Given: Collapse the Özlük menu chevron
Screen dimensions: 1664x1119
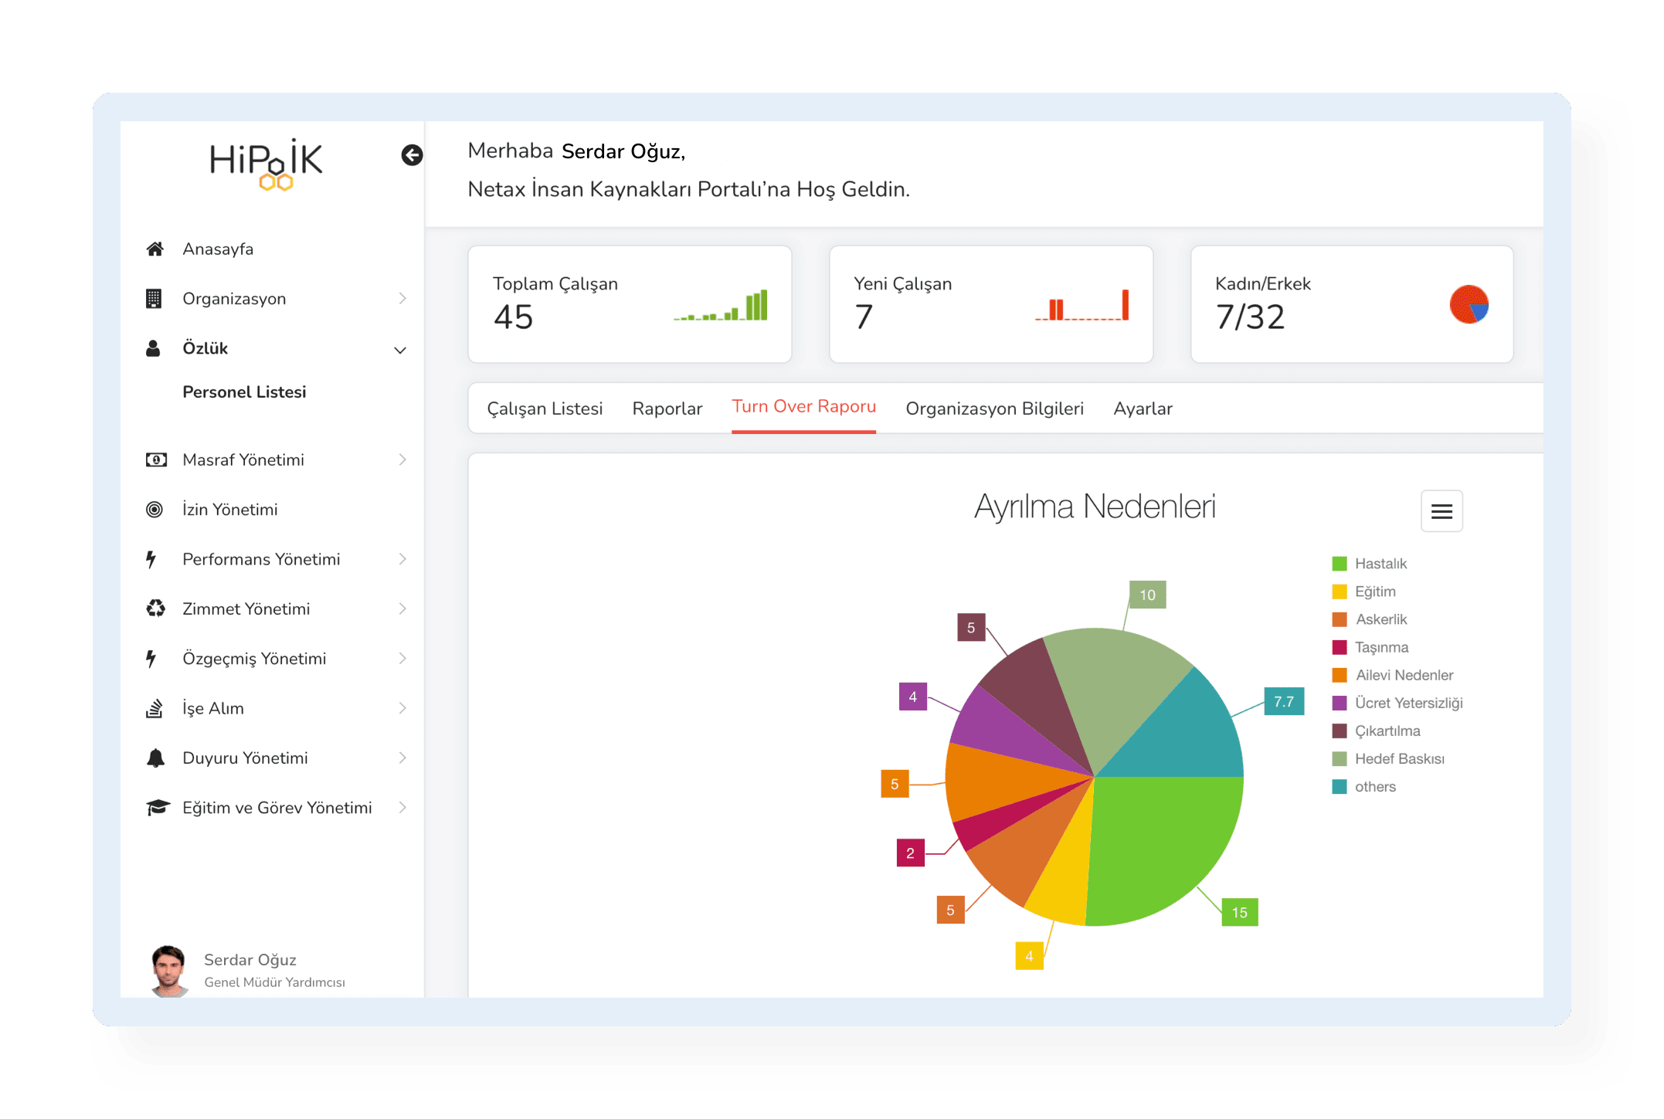Looking at the screenshot, I should pos(400,350).
